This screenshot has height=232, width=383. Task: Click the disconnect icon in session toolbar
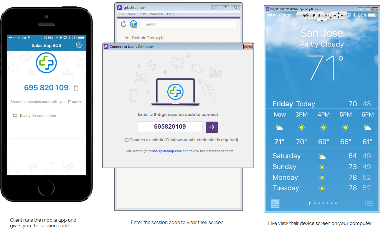click(x=305, y=15)
